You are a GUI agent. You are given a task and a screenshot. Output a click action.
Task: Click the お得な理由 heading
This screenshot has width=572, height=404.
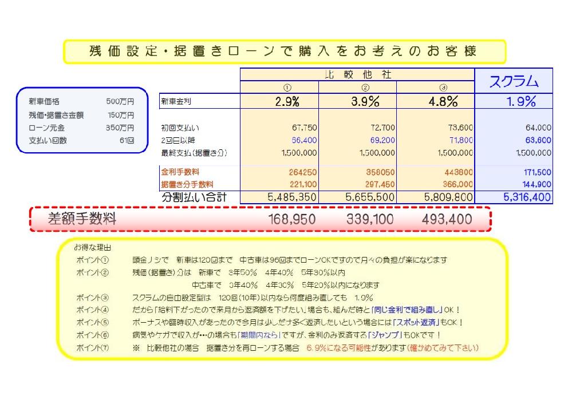[92, 248]
